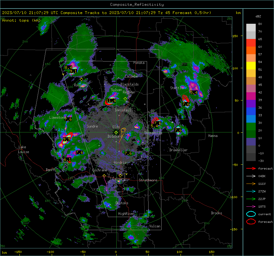
Task: Click the red forecast ellipse legend icon
Action: tap(251, 222)
